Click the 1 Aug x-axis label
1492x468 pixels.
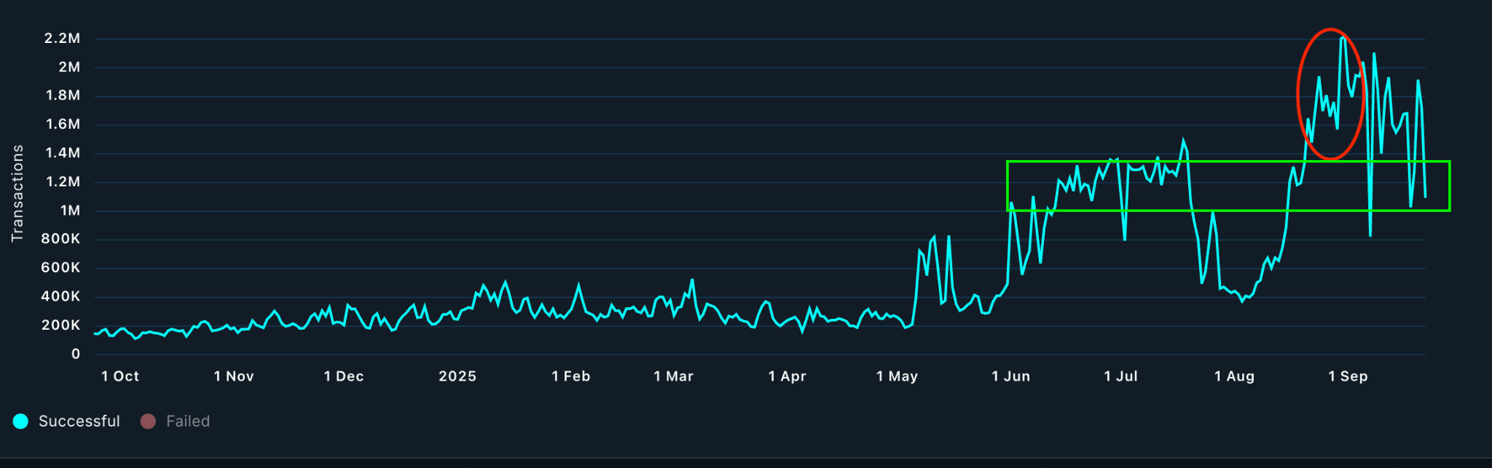1235,376
